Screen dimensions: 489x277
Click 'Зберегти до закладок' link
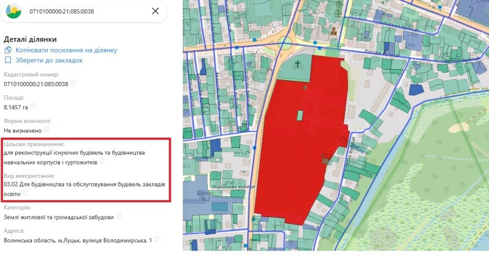click(x=48, y=61)
